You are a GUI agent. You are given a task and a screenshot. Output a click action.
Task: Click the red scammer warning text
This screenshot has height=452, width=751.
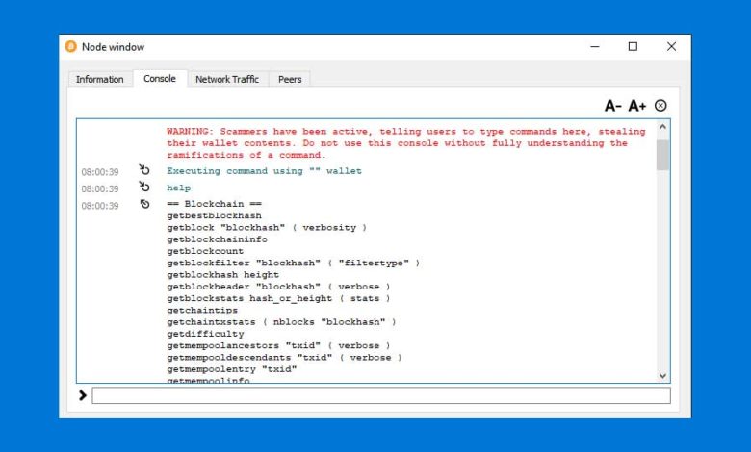coord(397,142)
